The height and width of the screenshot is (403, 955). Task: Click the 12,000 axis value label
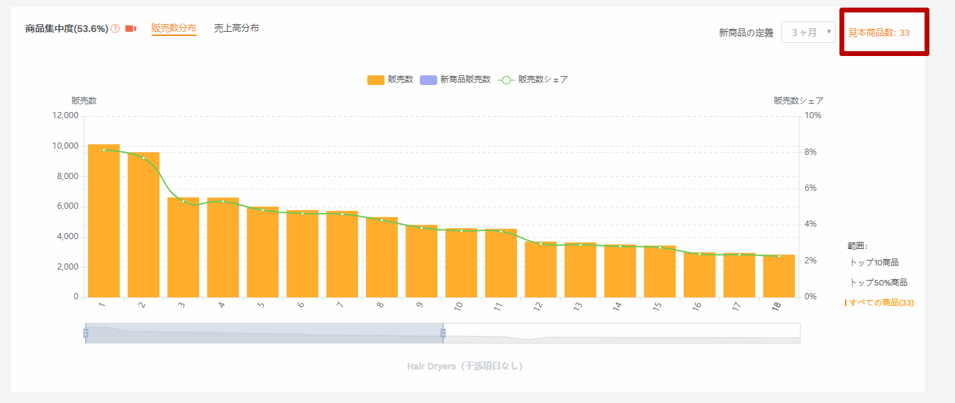coord(66,115)
